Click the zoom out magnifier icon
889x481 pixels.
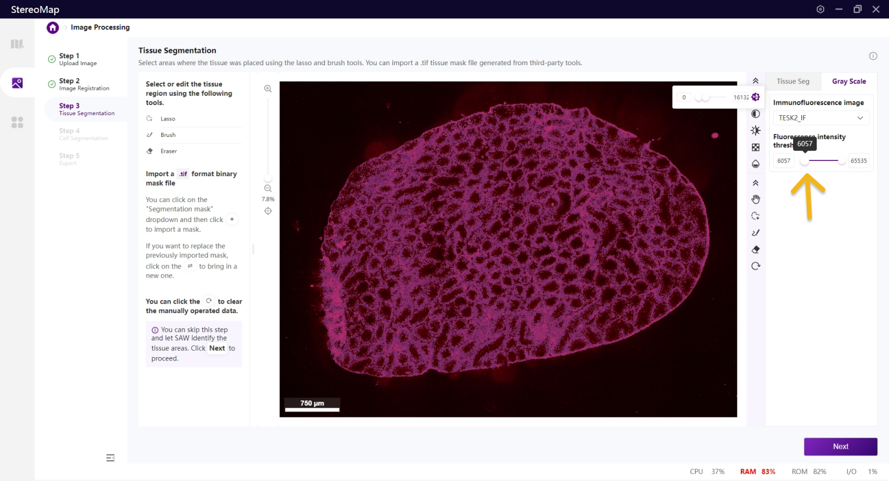point(268,189)
